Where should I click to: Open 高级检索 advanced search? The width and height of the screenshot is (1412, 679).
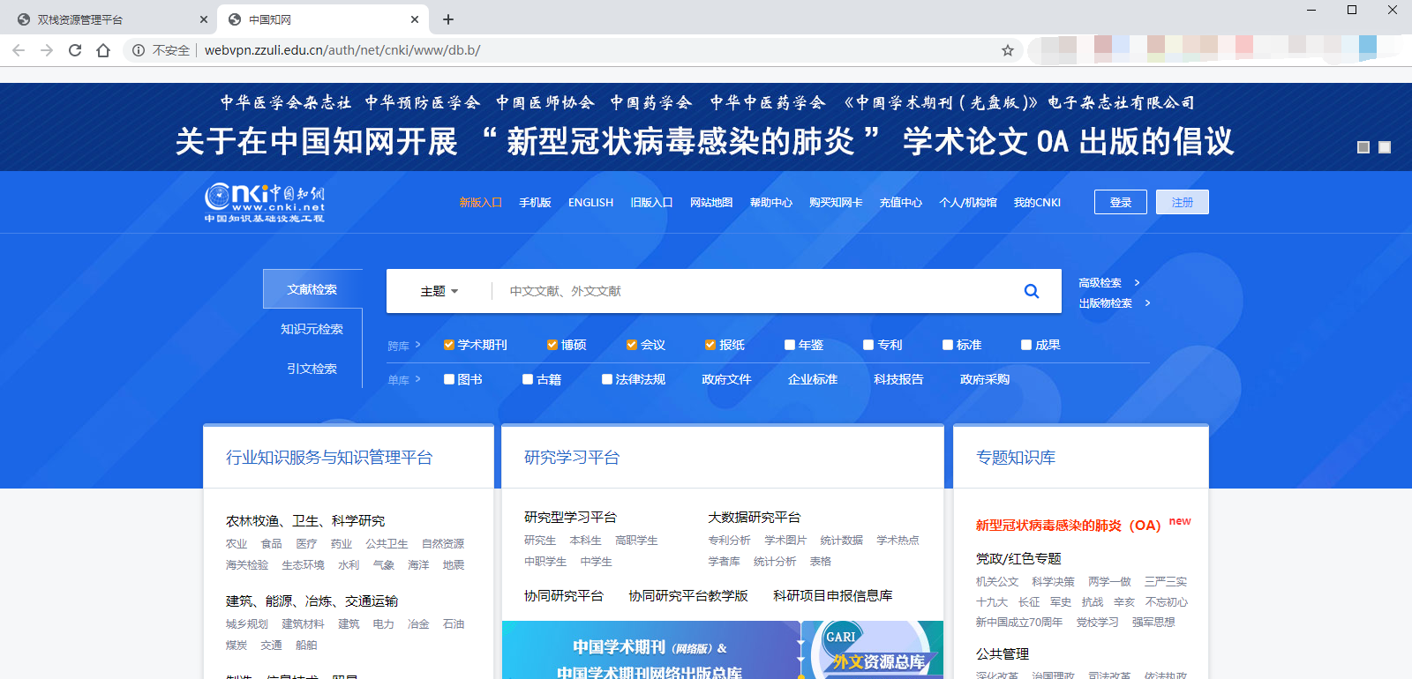tap(1109, 283)
